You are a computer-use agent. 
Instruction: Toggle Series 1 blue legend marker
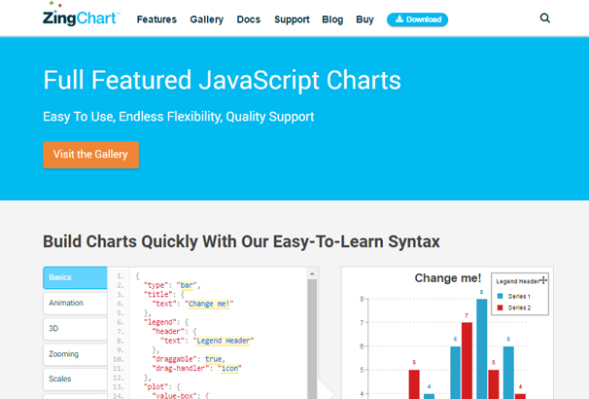500,297
